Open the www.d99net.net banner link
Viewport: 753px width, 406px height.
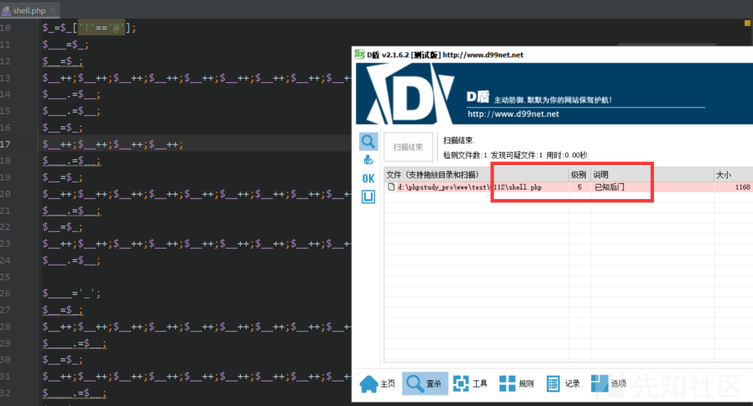513,114
